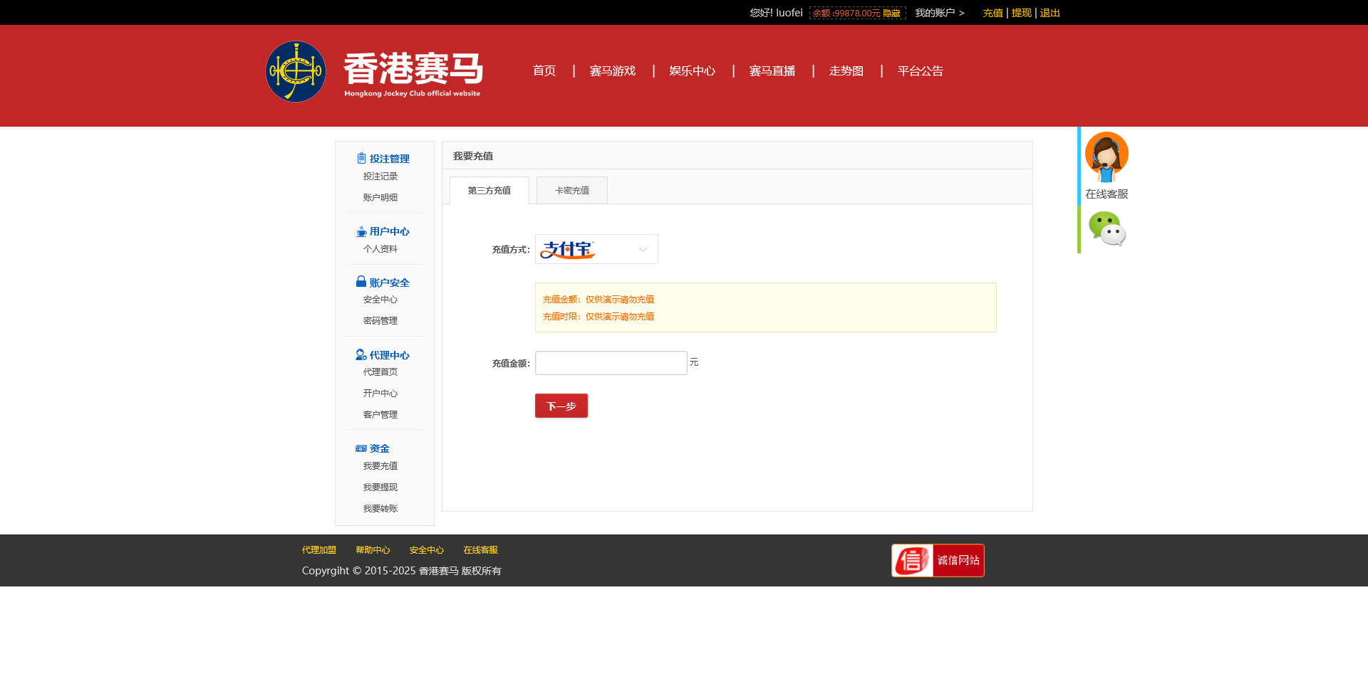
Task: Open 我要提现 in the sidebar
Action: (380, 488)
